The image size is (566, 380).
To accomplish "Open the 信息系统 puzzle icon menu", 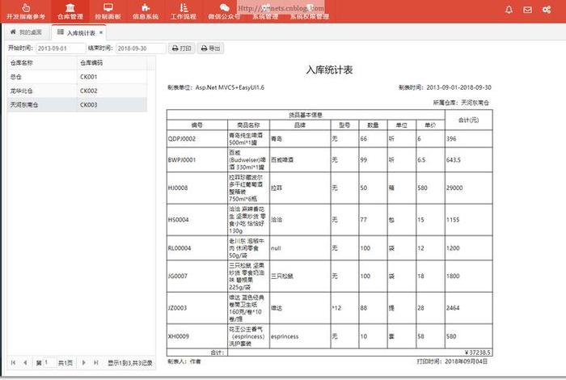I will click(x=145, y=11).
